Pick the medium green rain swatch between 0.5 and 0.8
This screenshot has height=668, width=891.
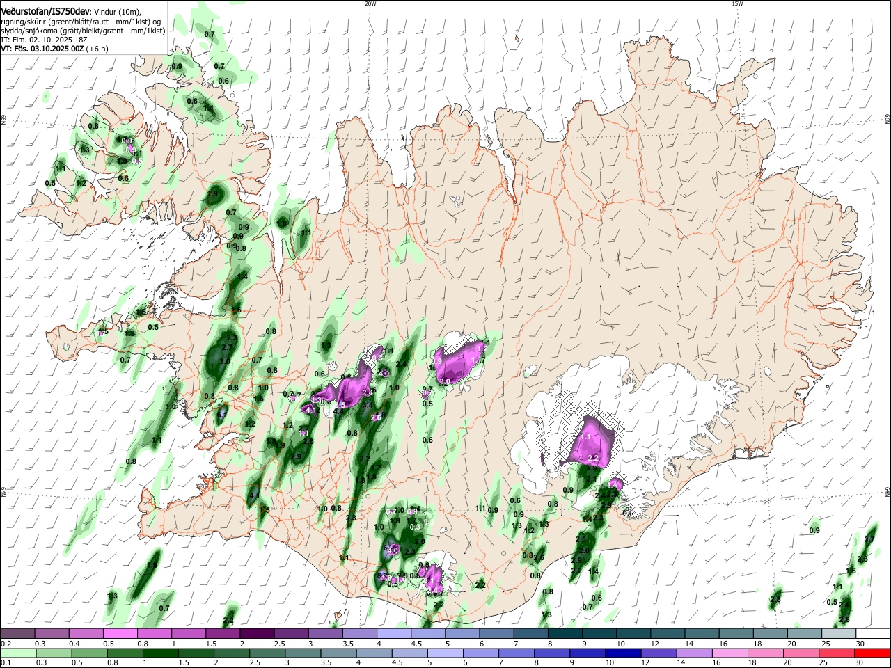click(89, 653)
